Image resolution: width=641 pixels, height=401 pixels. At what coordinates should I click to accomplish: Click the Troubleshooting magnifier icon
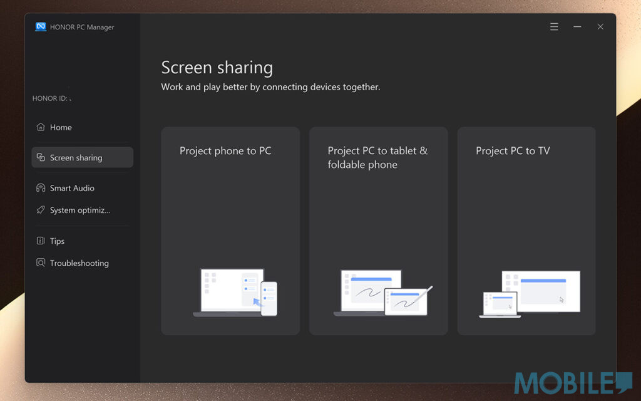[x=41, y=263]
